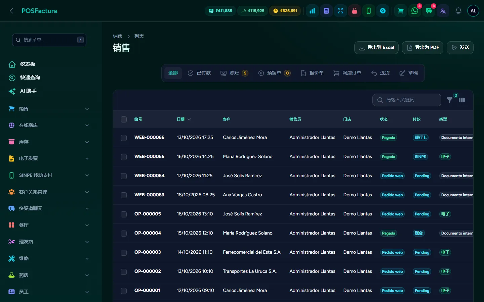484x302 pixels.
Task: Expand the 销售 sidebar menu
Action: point(49,109)
